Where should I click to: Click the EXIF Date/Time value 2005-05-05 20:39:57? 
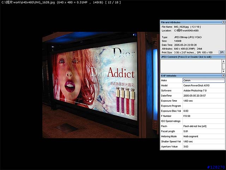click(x=195, y=96)
